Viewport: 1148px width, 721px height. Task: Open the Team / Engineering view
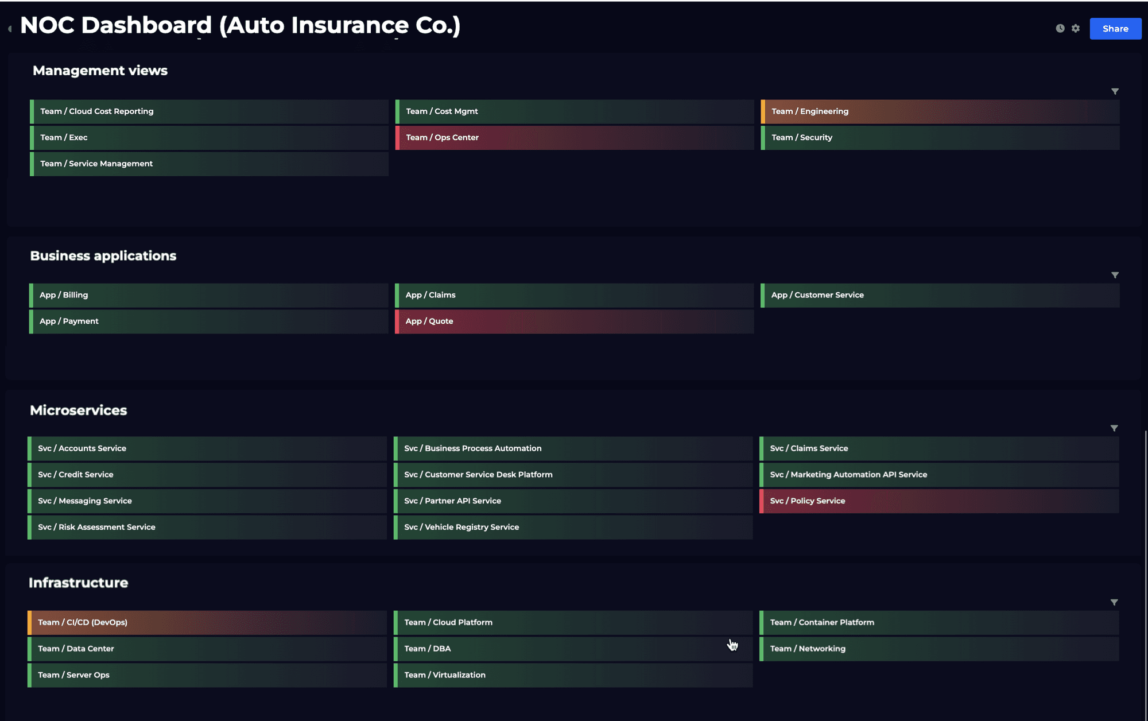point(940,111)
